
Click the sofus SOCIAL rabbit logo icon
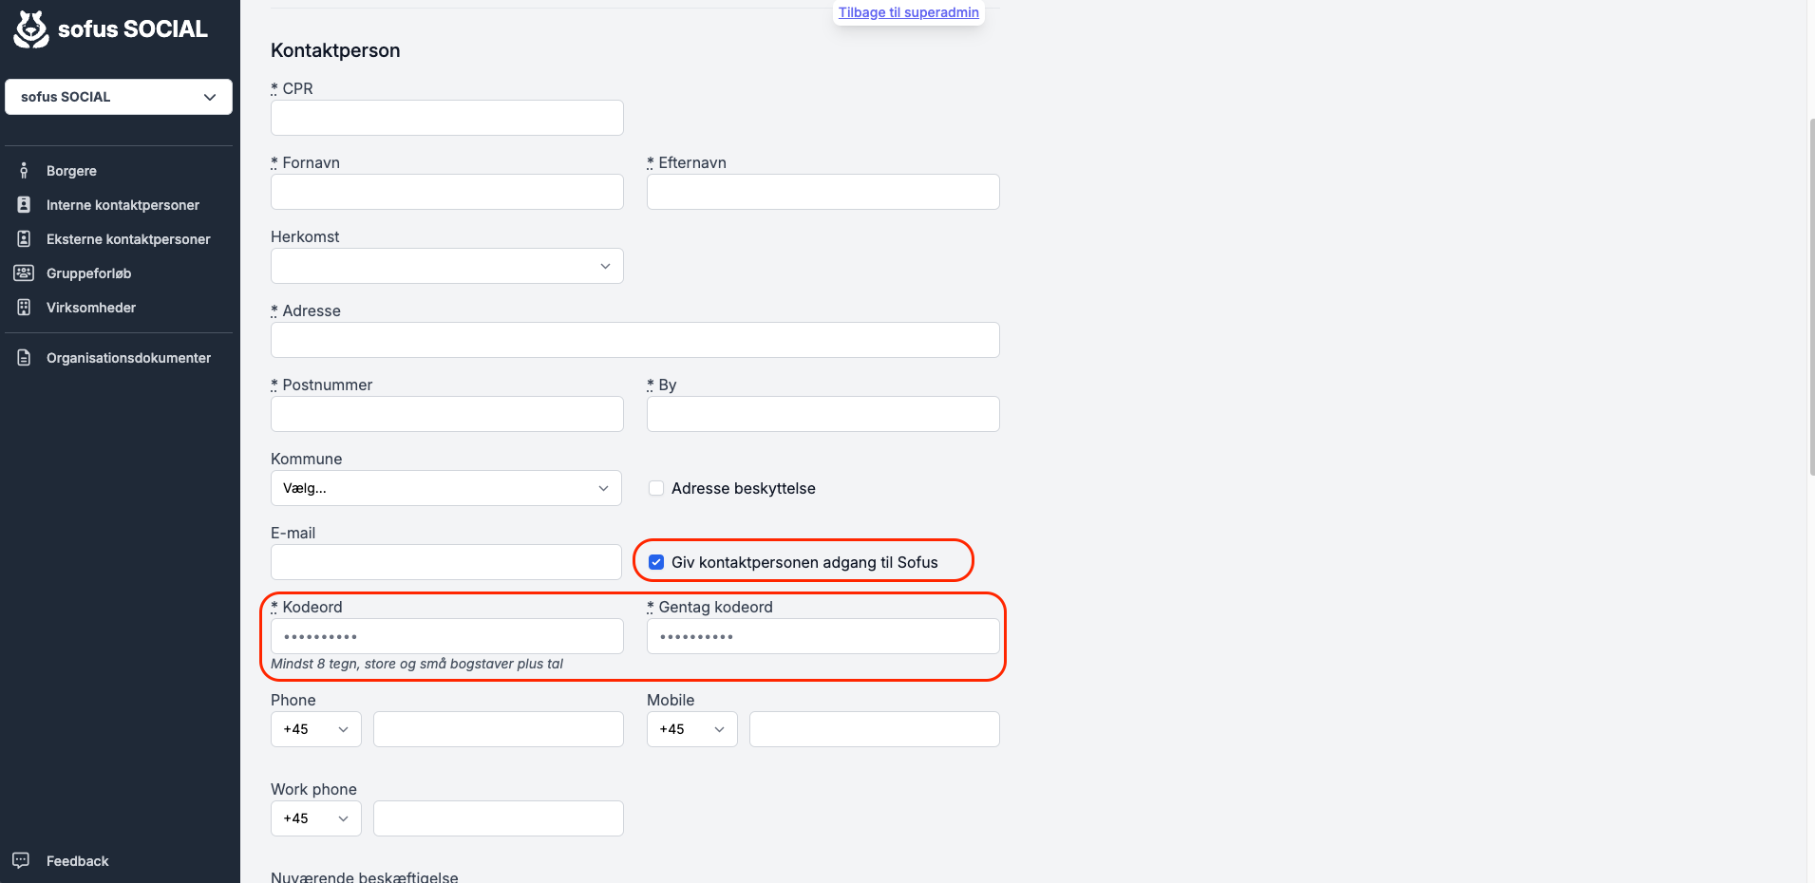click(31, 28)
